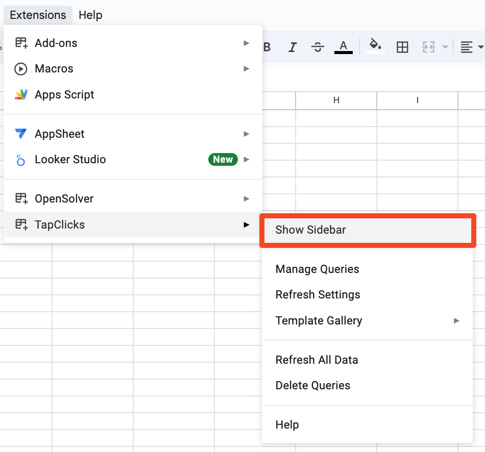The height and width of the screenshot is (452, 485).
Task: Choose Refresh All Data
Action: pyautogui.click(x=368, y=360)
